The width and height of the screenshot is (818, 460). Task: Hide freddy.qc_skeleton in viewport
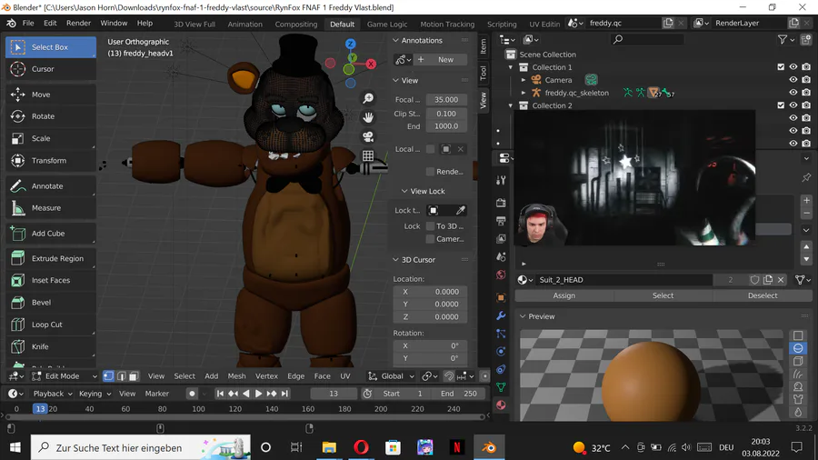click(x=793, y=93)
